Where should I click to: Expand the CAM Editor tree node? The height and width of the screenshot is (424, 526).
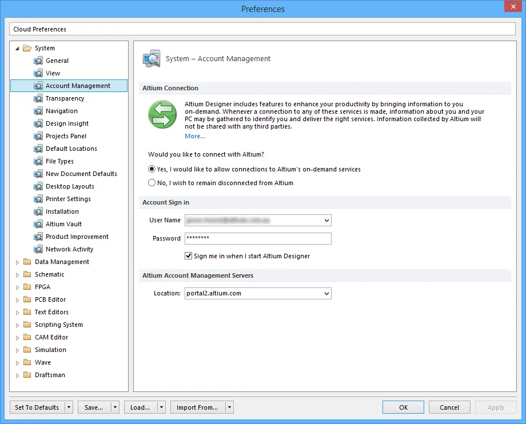click(18, 338)
